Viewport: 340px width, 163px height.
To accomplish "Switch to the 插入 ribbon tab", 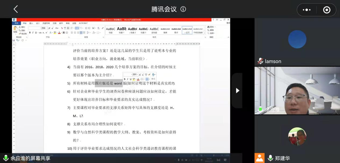I will [31, 23].
